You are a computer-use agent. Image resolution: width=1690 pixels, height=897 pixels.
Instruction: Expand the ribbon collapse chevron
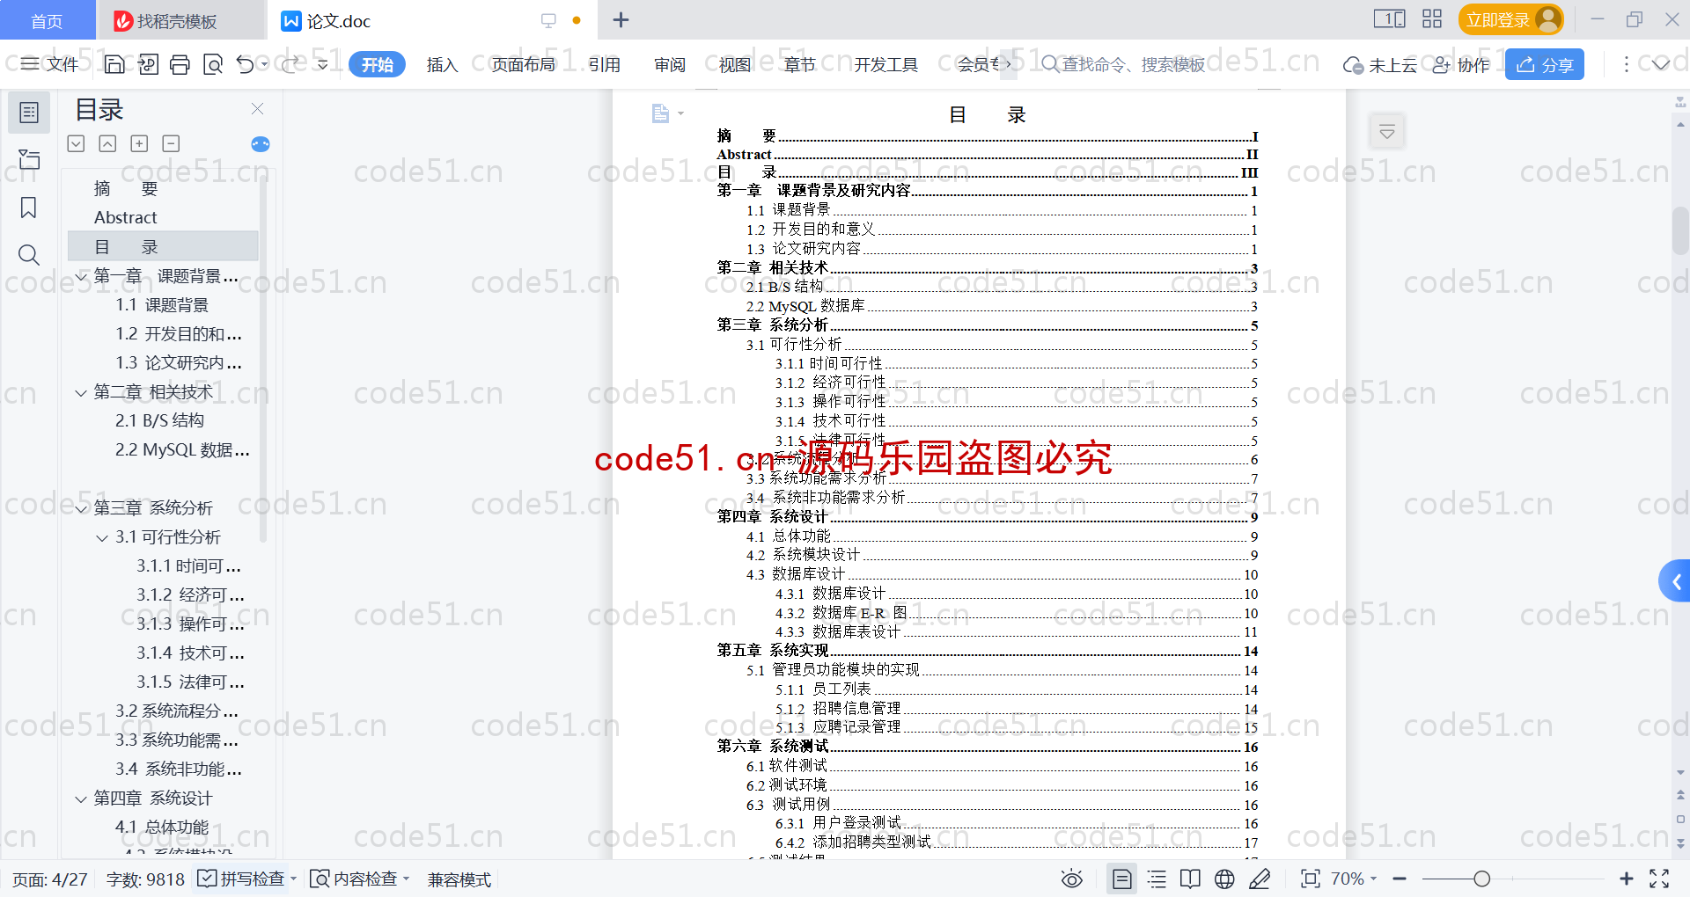[1661, 64]
